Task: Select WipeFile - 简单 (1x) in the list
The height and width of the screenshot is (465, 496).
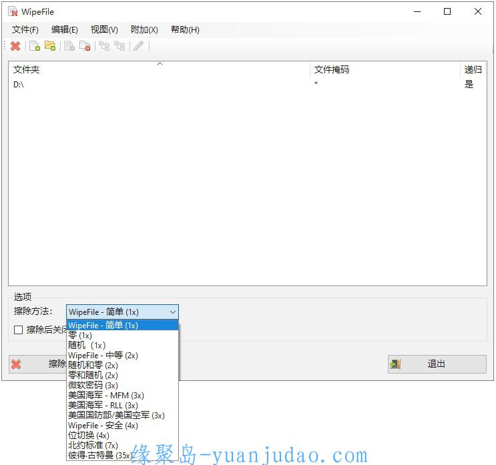Action: (x=122, y=326)
